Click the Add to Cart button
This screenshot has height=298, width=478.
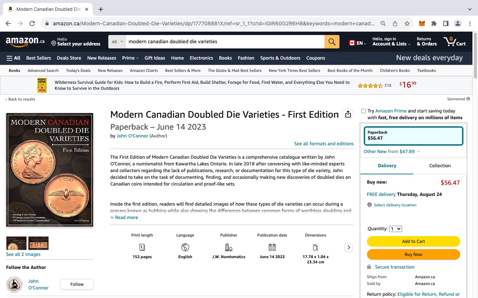pyautogui.click(x=413, y=241)
